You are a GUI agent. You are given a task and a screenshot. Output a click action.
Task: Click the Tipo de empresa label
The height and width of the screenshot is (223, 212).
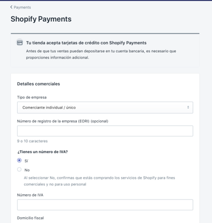(32, 97)
